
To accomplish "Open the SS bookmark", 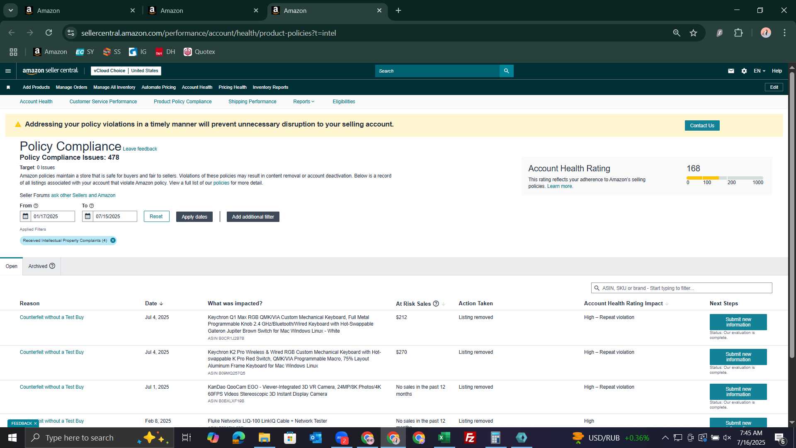I will click(x=112, y=52).
